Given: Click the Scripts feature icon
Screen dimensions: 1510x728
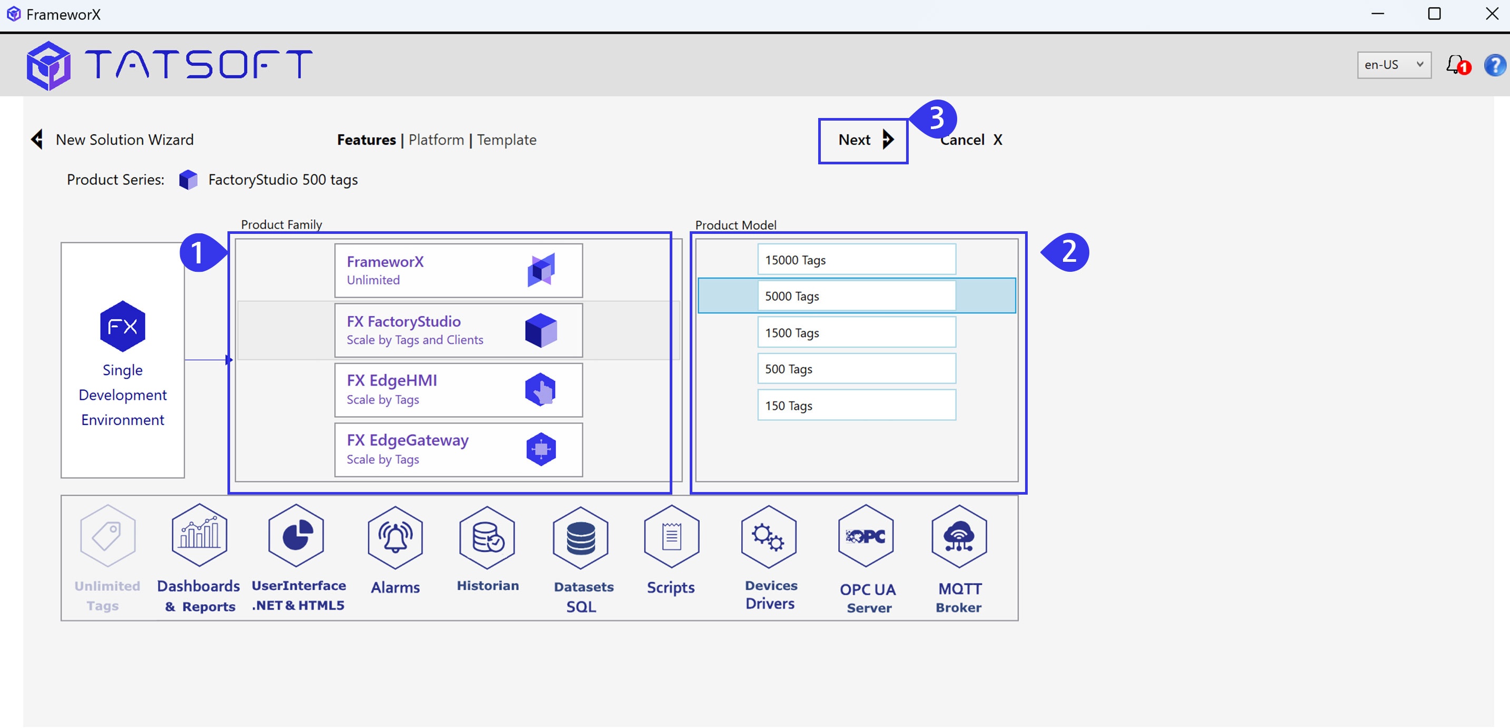Looking at the screenshot, I should click(x=671, y=536).
